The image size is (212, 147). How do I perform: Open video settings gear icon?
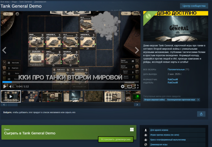pyautogui.click(x=123, y=87)
